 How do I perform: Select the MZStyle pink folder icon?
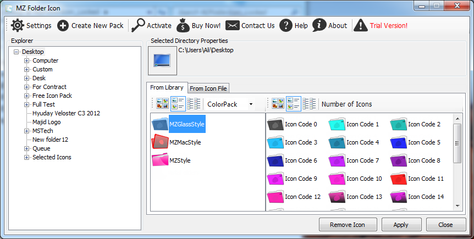159,160
